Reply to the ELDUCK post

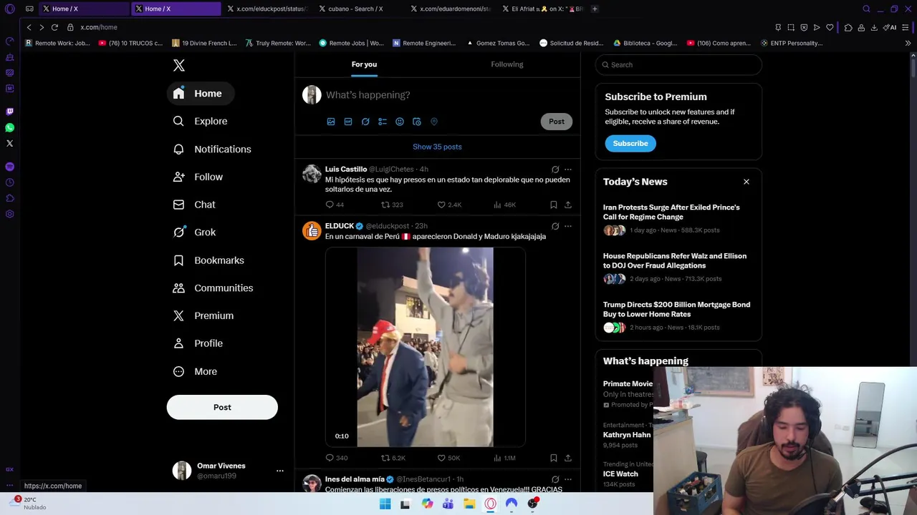point(337,458)
